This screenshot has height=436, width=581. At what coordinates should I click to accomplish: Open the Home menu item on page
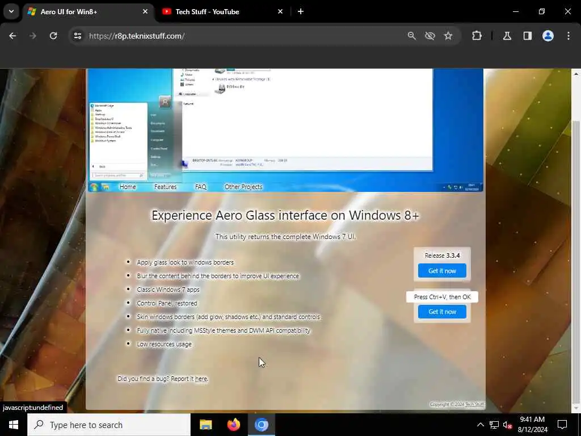tap(128, 187)
